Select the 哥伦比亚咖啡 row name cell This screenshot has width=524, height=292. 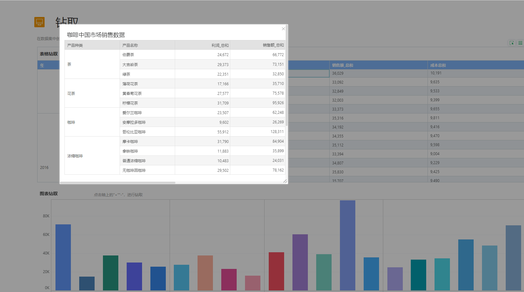point(134,132)
